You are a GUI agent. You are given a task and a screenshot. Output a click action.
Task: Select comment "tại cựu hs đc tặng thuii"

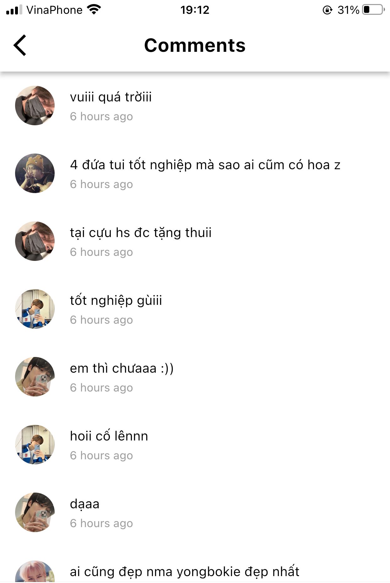[x=141, y=233]
